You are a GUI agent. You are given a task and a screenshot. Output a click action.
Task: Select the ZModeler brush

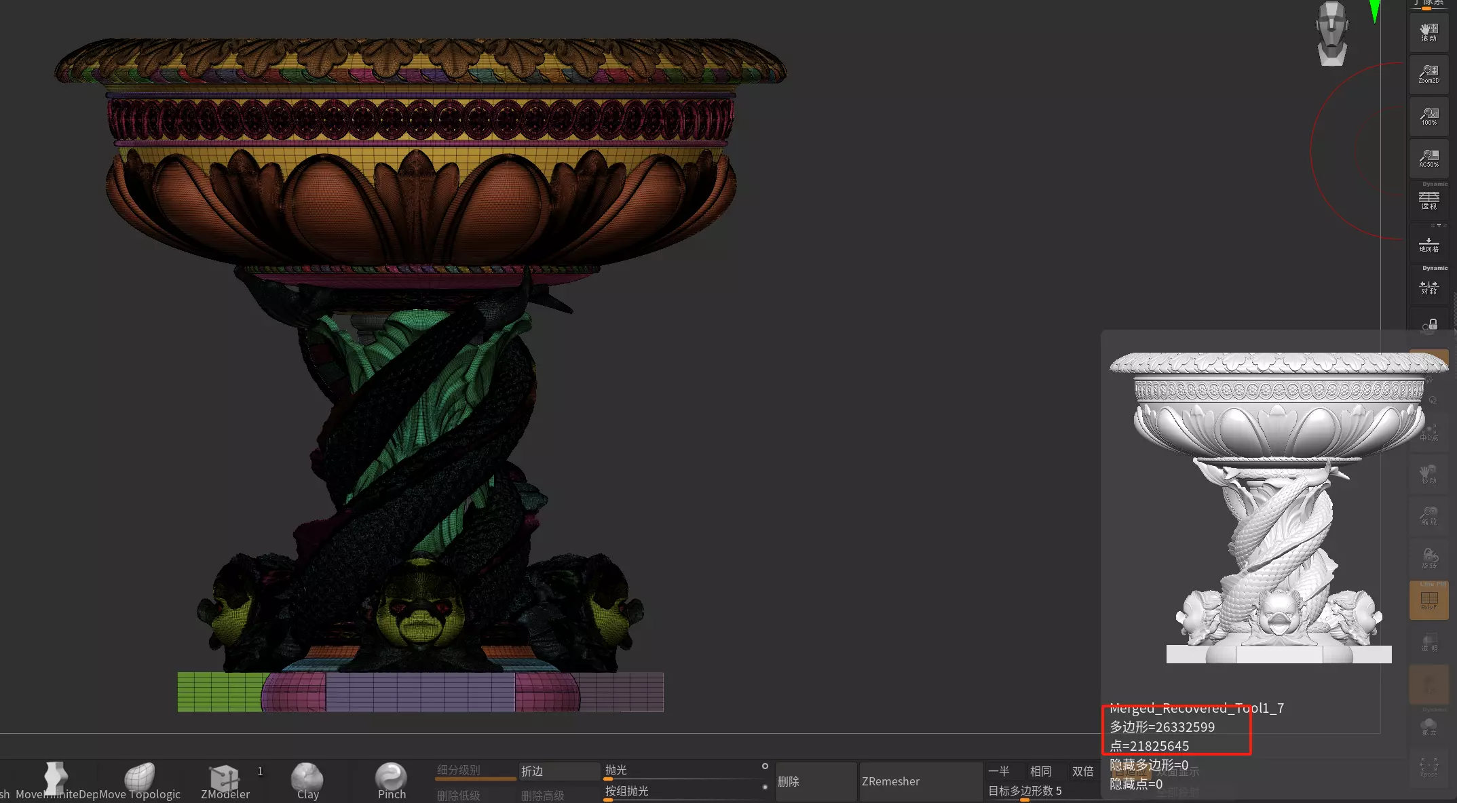click(x=225, y=781)
